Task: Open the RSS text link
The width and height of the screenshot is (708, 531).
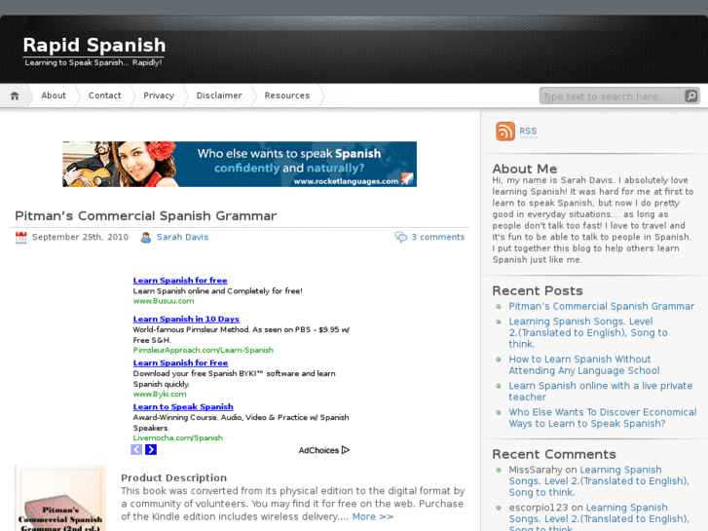Action: (x=528, y=132)
